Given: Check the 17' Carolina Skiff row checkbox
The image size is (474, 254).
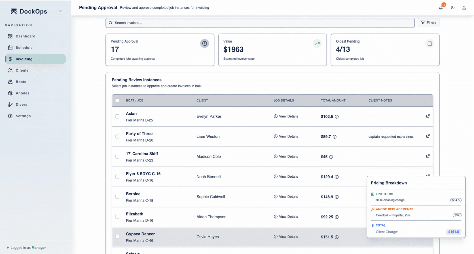Looking at the screenshot, I should (x=117, y=157).
